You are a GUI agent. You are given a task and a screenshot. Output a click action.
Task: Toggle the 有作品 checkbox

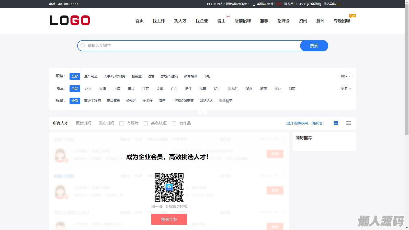tap(174, 123)
